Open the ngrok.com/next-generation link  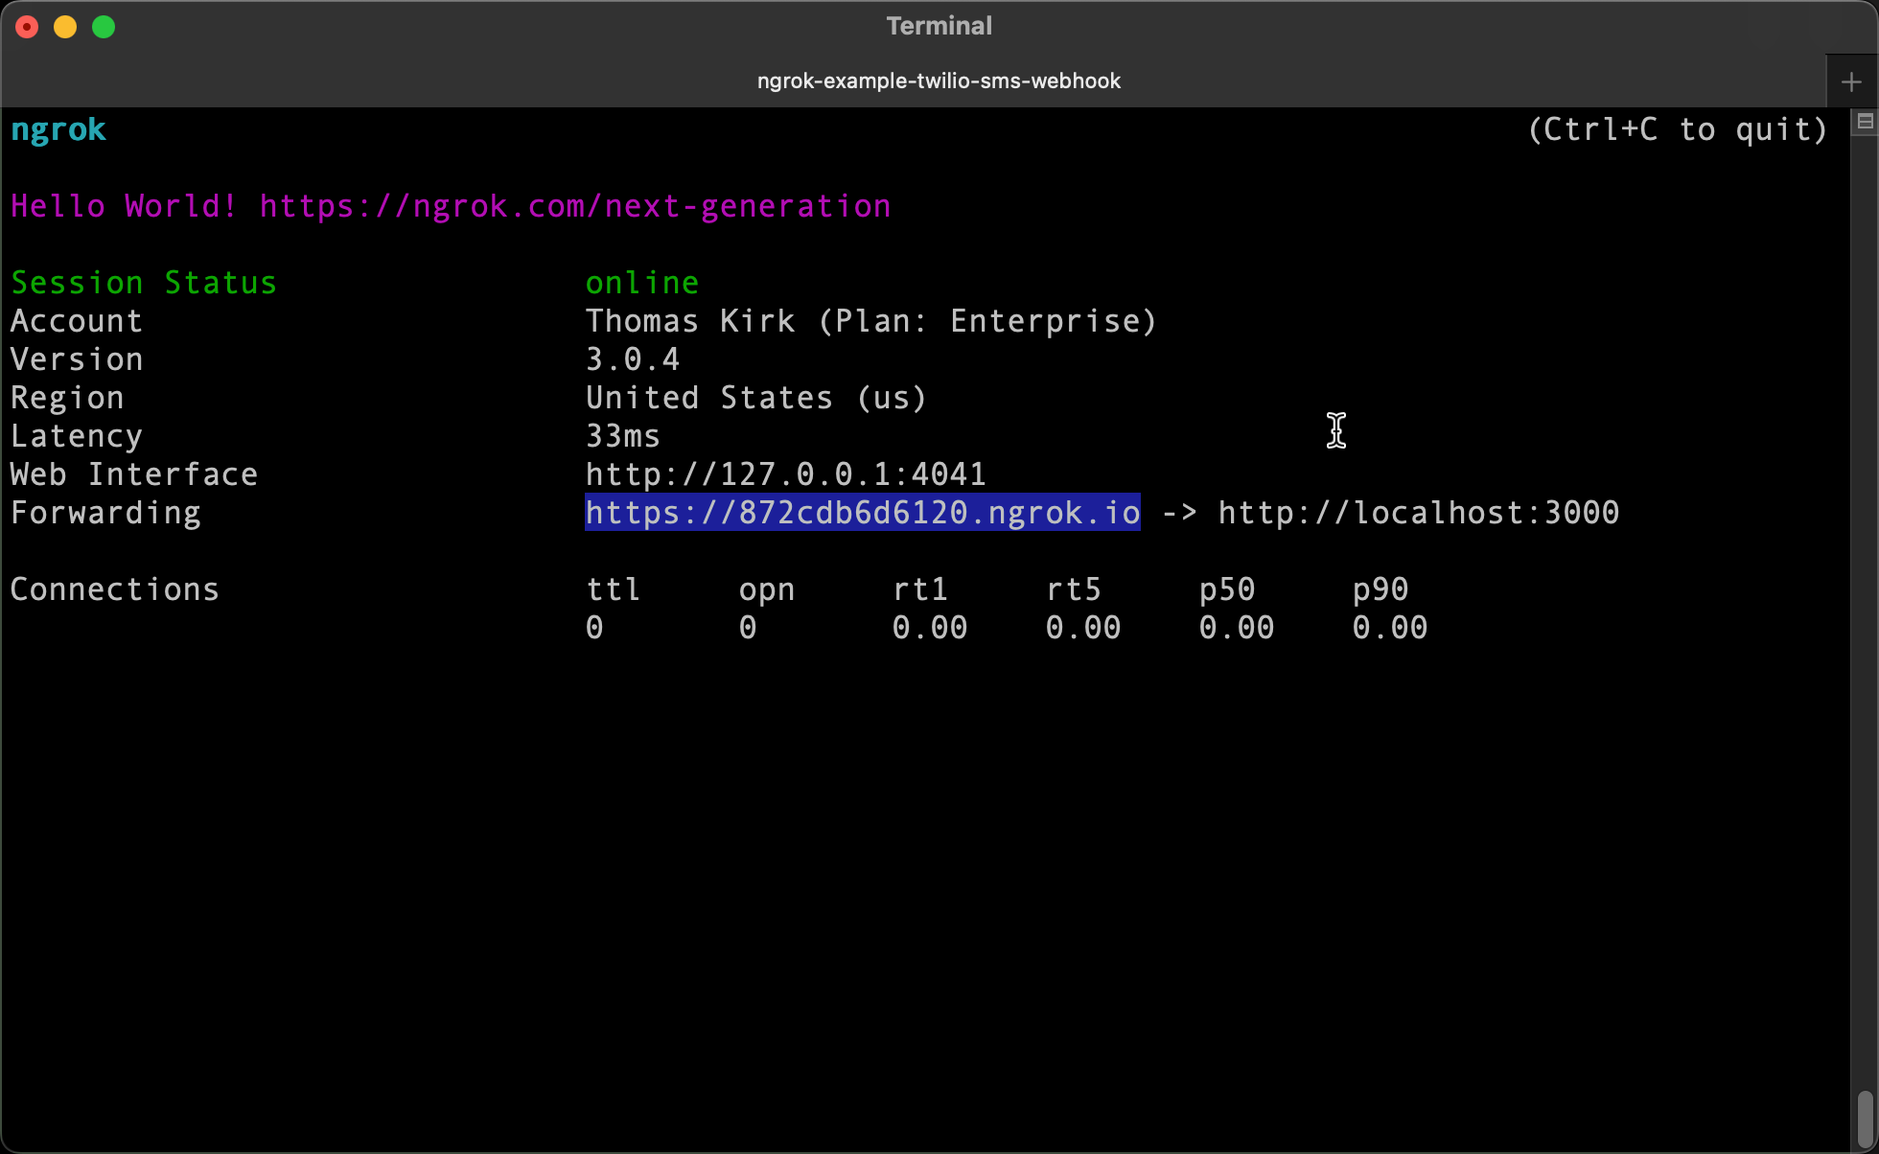pyautogui.click(x=575, y=206)
